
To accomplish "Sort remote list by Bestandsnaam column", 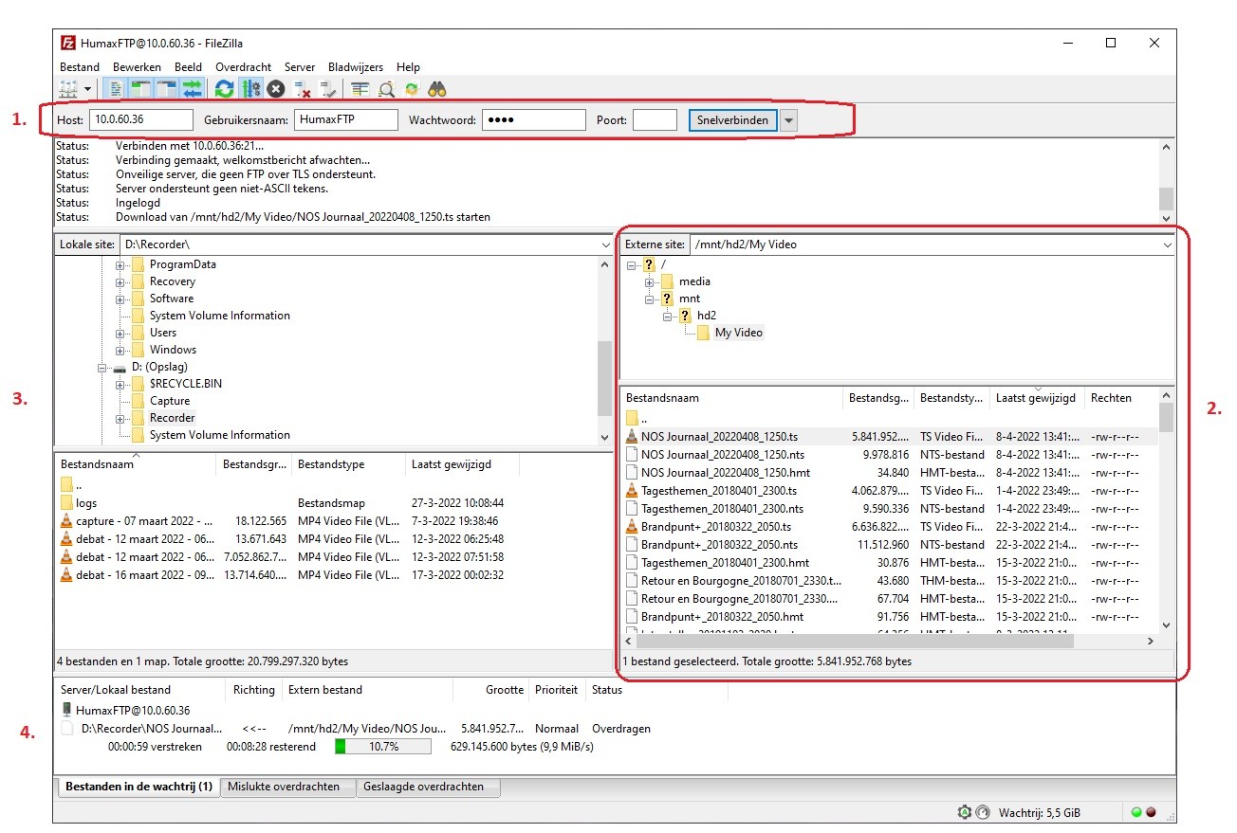I will (x=731, y=398).
